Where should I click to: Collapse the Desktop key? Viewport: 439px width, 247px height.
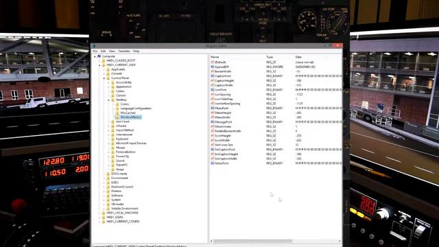[x=108, y=100]
